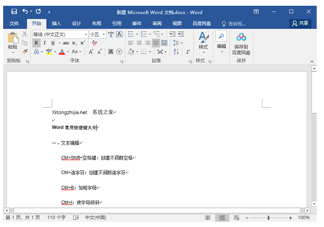The image size is (324, 227).
Task: Open the font name dropdown
Action: [85, 34]
